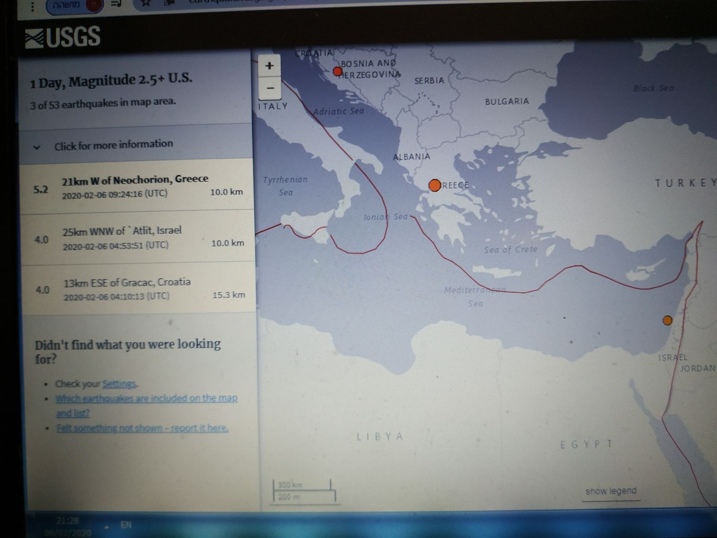Show hidden tray icons arrow in taskbar
The image size is (717, 538).
[x=107, y=527]
